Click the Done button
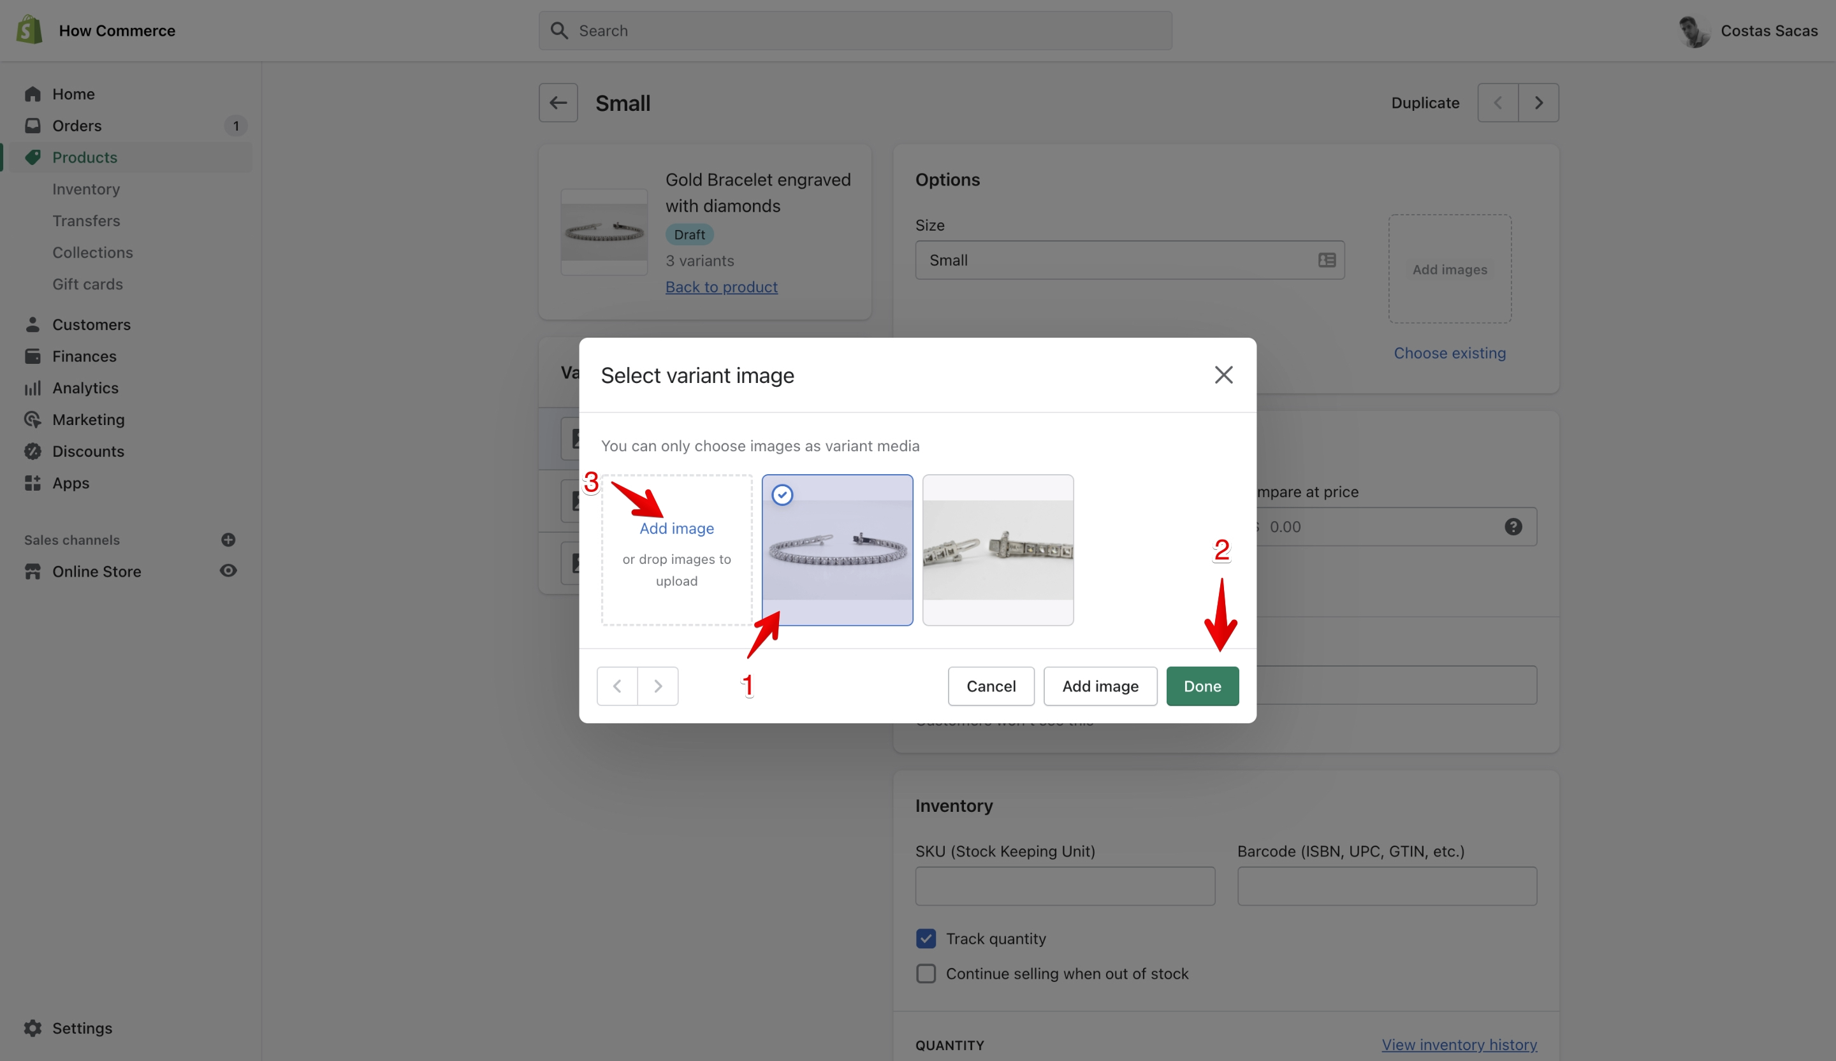The width and height of the screenshot is (1836, 1061). point(1202,686)
